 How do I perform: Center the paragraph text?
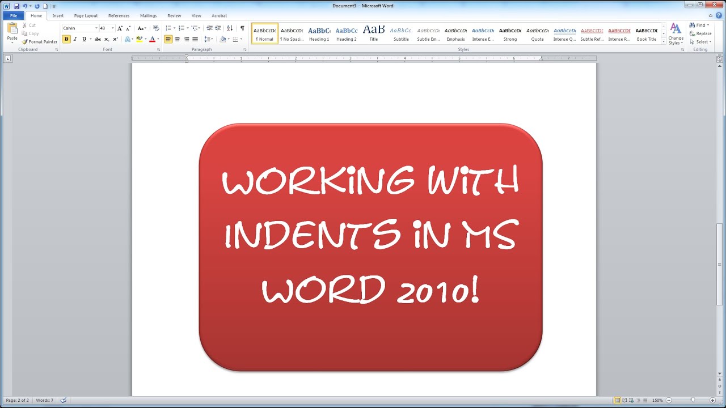[x=177, y=39]
